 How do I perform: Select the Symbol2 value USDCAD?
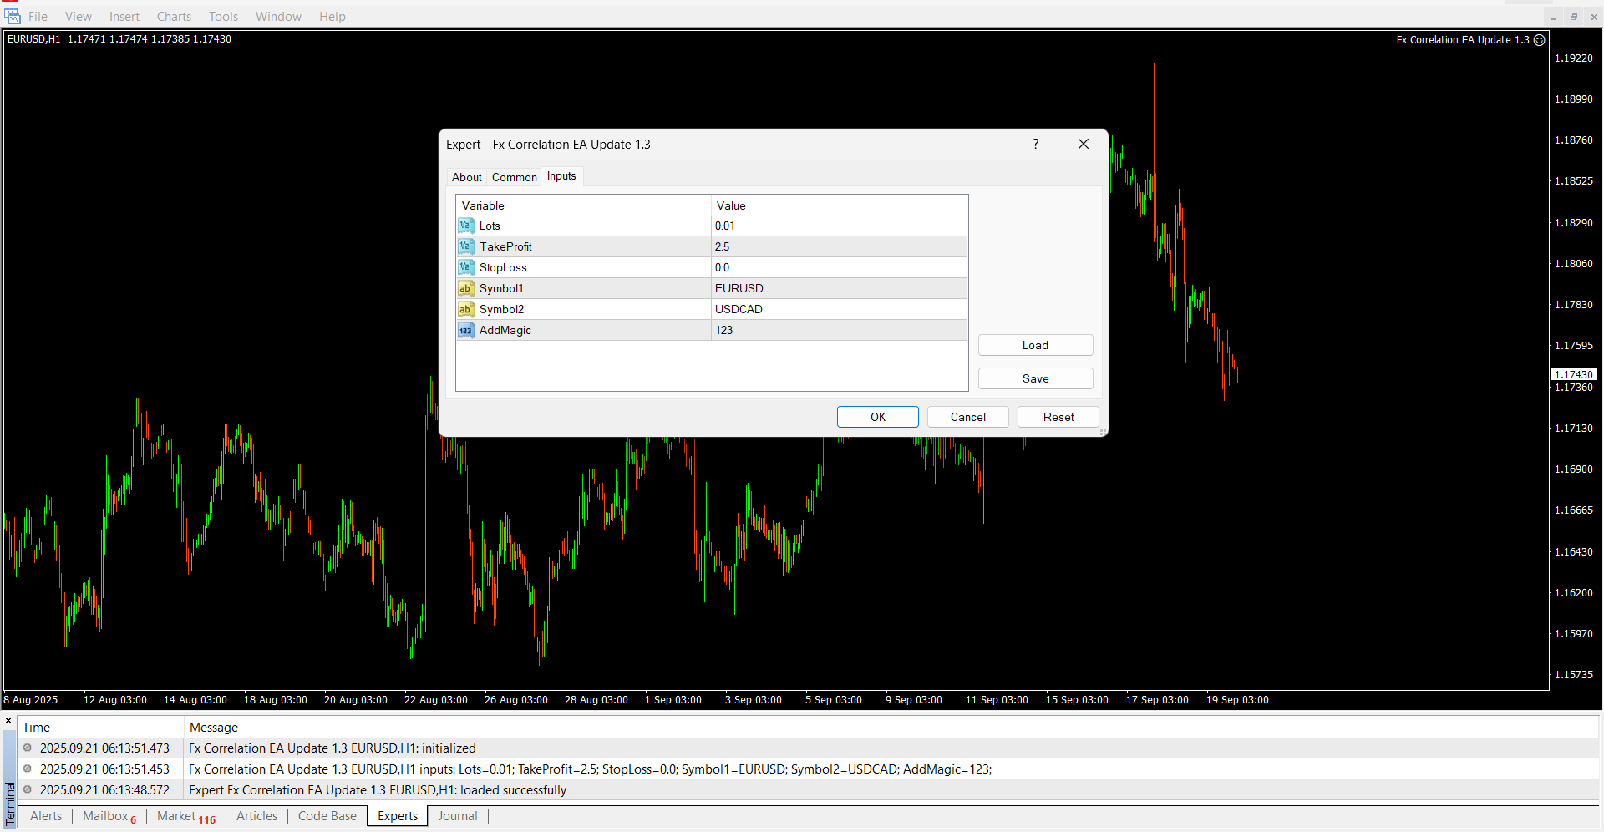click(x=839, y=309)
